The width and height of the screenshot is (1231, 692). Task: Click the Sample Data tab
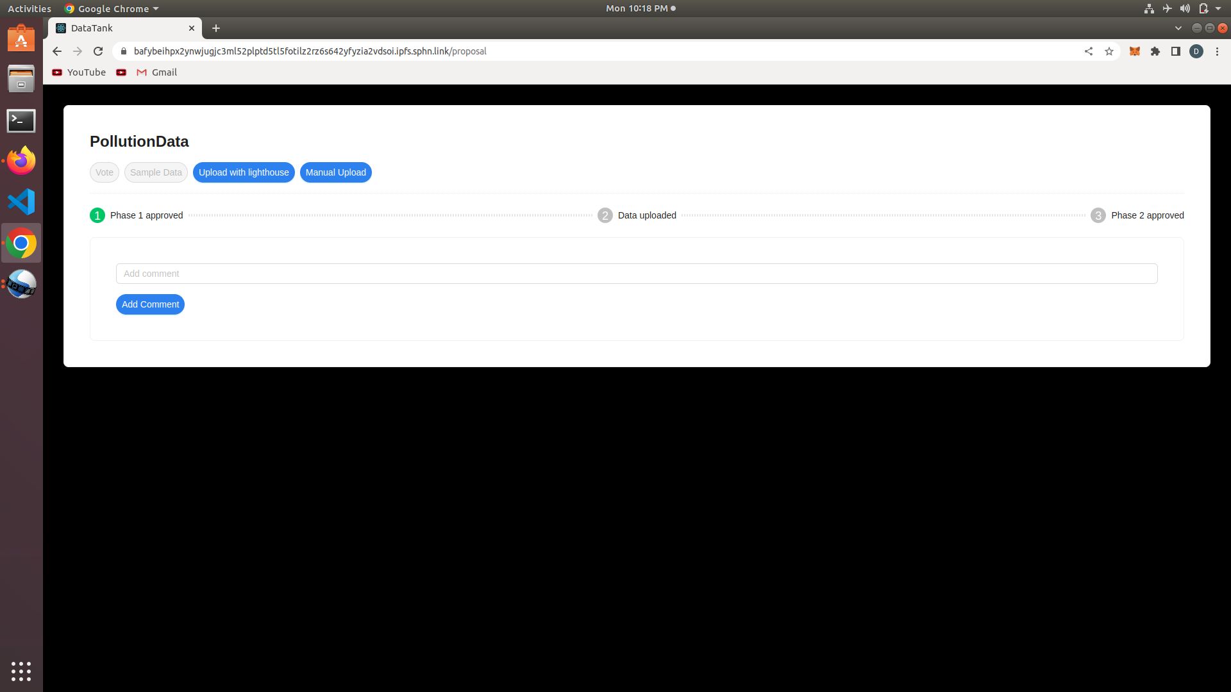(x=156, y=172)
